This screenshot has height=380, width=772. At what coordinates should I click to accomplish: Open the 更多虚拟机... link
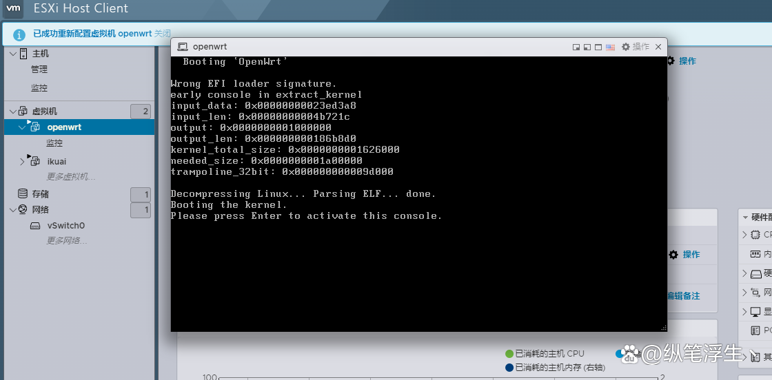71,177
